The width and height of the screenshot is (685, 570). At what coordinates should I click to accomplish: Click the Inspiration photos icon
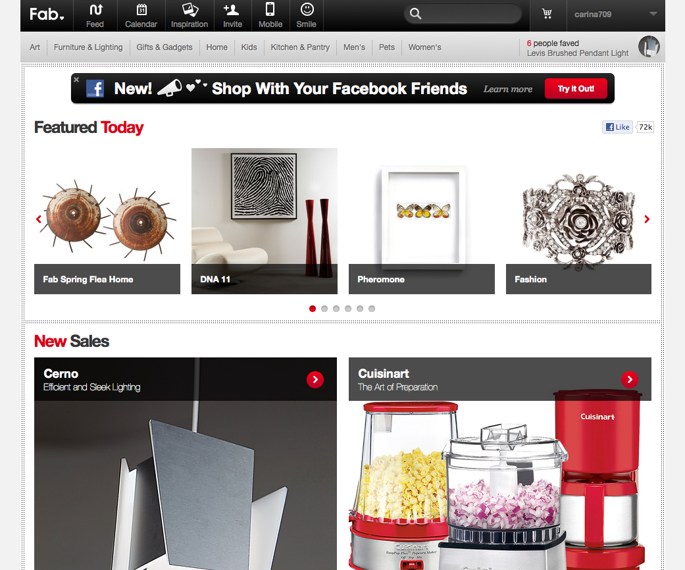(190, 10)
